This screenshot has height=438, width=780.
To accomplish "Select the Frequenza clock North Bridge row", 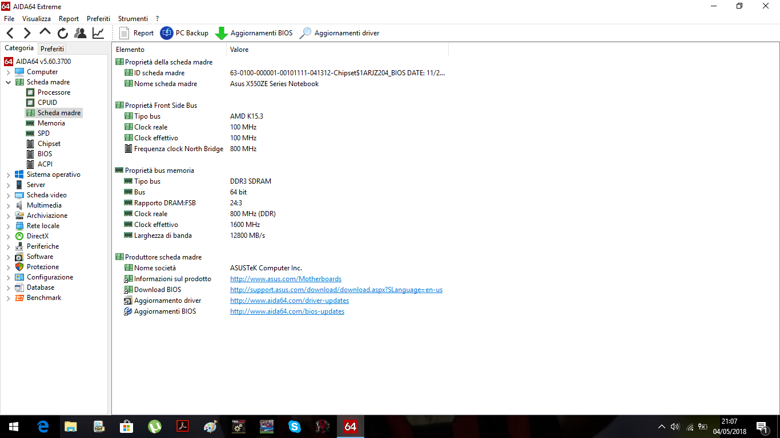I will [280, 149].
